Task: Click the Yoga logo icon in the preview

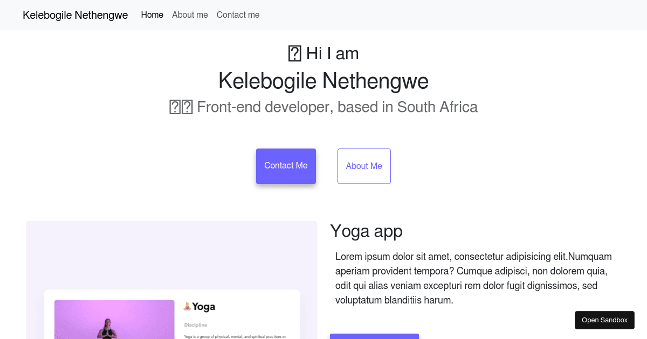Action: click(187, 307)
